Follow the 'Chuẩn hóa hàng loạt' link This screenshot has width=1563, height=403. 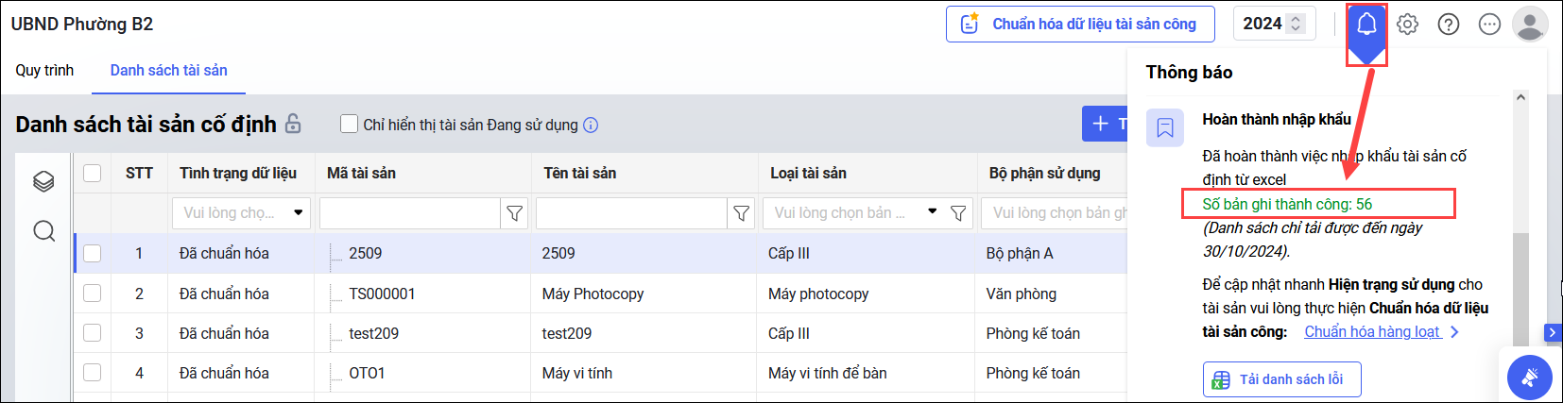point(1372,331)
